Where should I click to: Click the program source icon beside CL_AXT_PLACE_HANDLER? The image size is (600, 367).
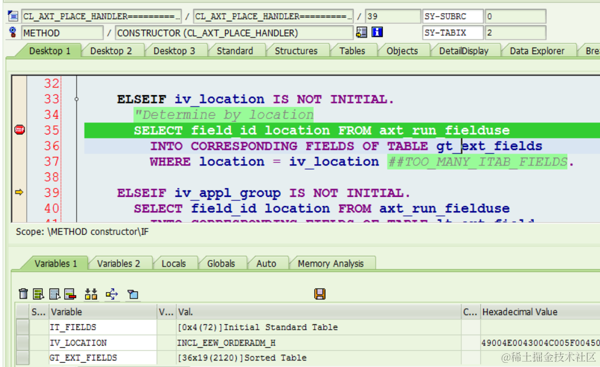click(13, 16)
